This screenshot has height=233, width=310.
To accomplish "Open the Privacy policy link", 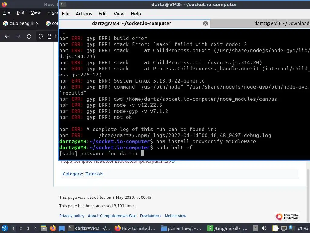I will tap(72, 216).
